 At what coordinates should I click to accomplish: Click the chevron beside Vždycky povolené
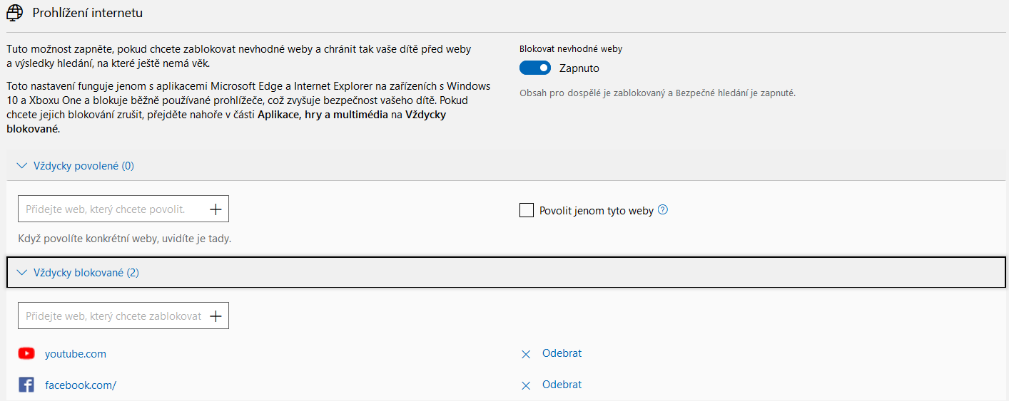21,166
